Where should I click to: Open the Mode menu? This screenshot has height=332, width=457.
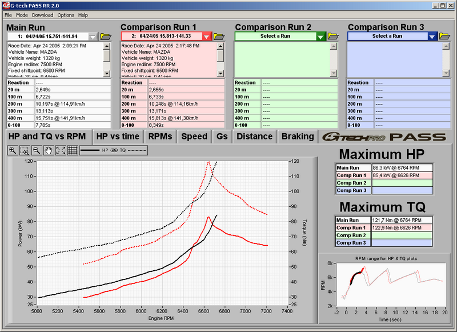point(22,15)
